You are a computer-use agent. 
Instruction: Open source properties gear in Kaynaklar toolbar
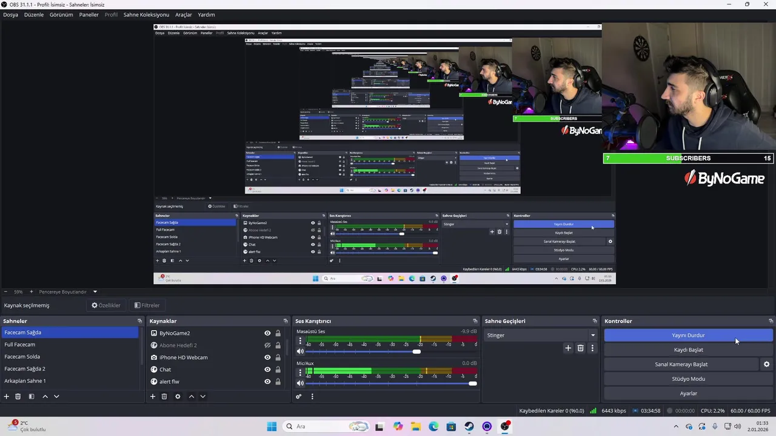178,397
